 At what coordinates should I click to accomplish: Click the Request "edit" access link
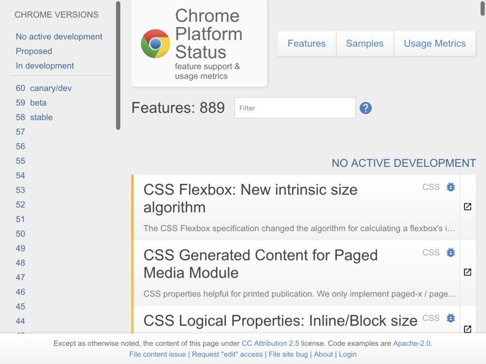[227, 354]
